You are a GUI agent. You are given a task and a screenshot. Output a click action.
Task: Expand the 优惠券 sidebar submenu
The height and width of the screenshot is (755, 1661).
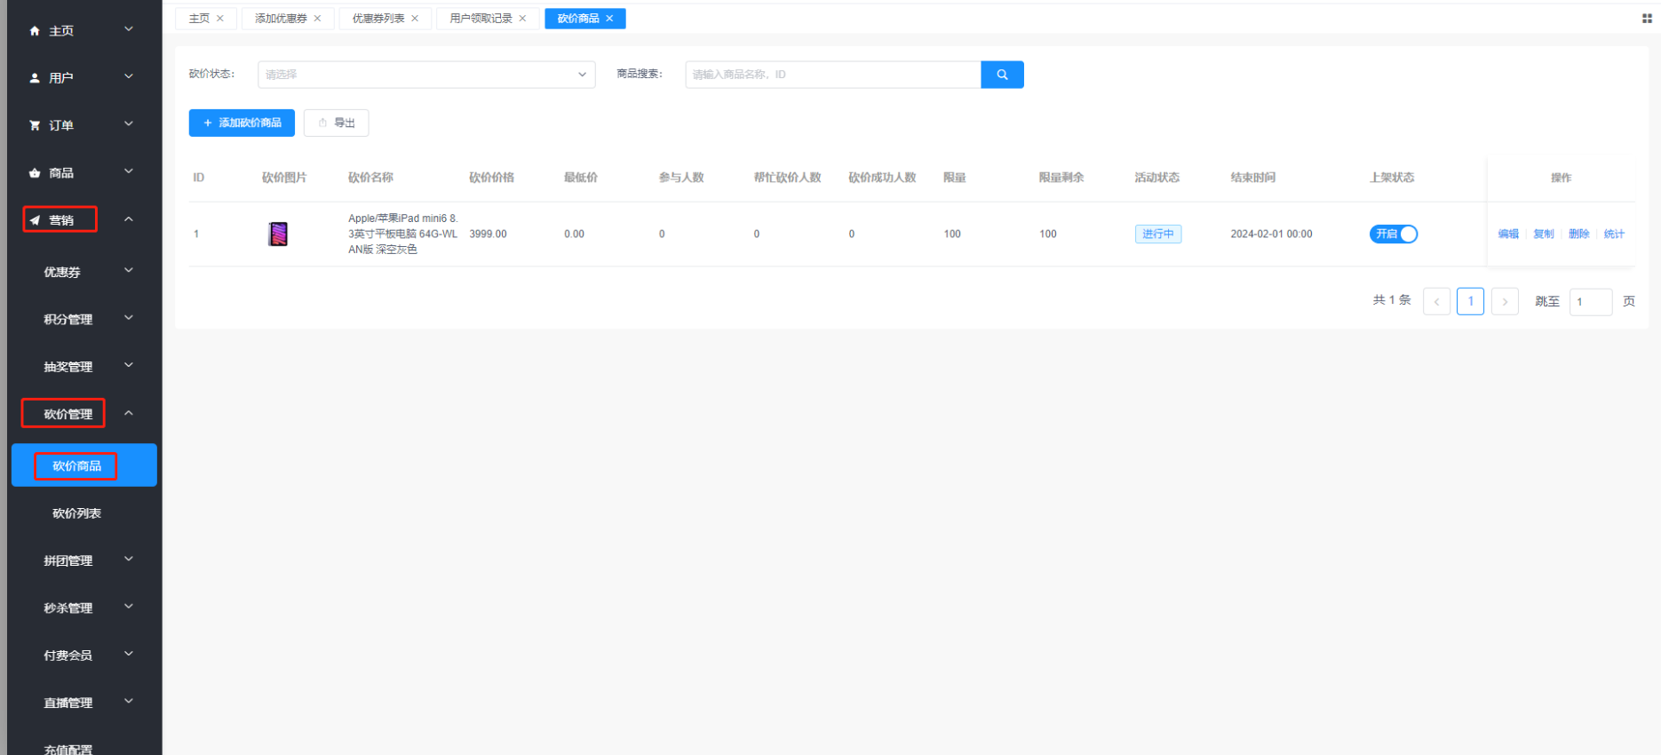pos(84,272)
